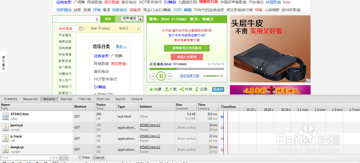Image resolution: width=360 pixels, height=163 pixels.
Task: Open the 更多>> link in 音乐分类
Action: [121, 46]
